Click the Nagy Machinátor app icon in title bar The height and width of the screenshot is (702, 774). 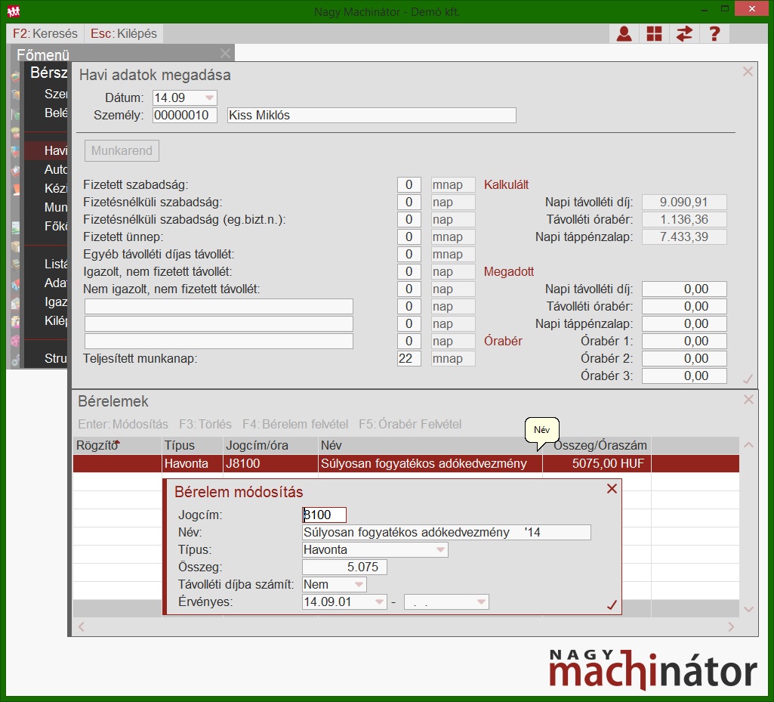pos(14,11)
